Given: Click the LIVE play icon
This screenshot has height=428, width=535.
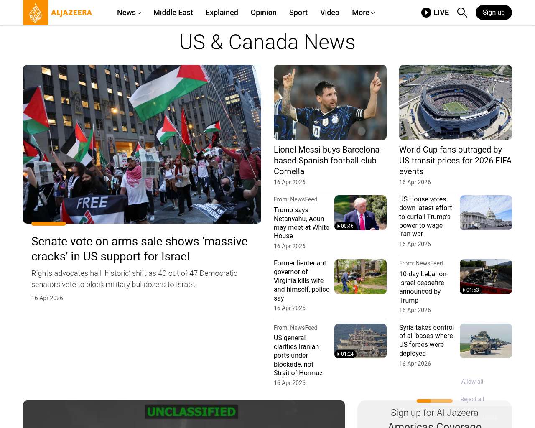Looking at the screenshot, I should point(426,13).
